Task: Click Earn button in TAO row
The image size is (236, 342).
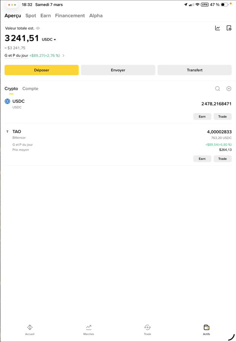Action: pyautogui.click(x=202, y=159)
